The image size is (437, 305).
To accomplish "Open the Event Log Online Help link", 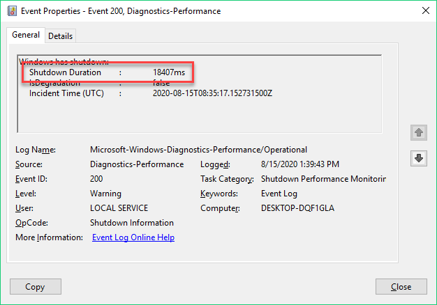I will point(133,237).
